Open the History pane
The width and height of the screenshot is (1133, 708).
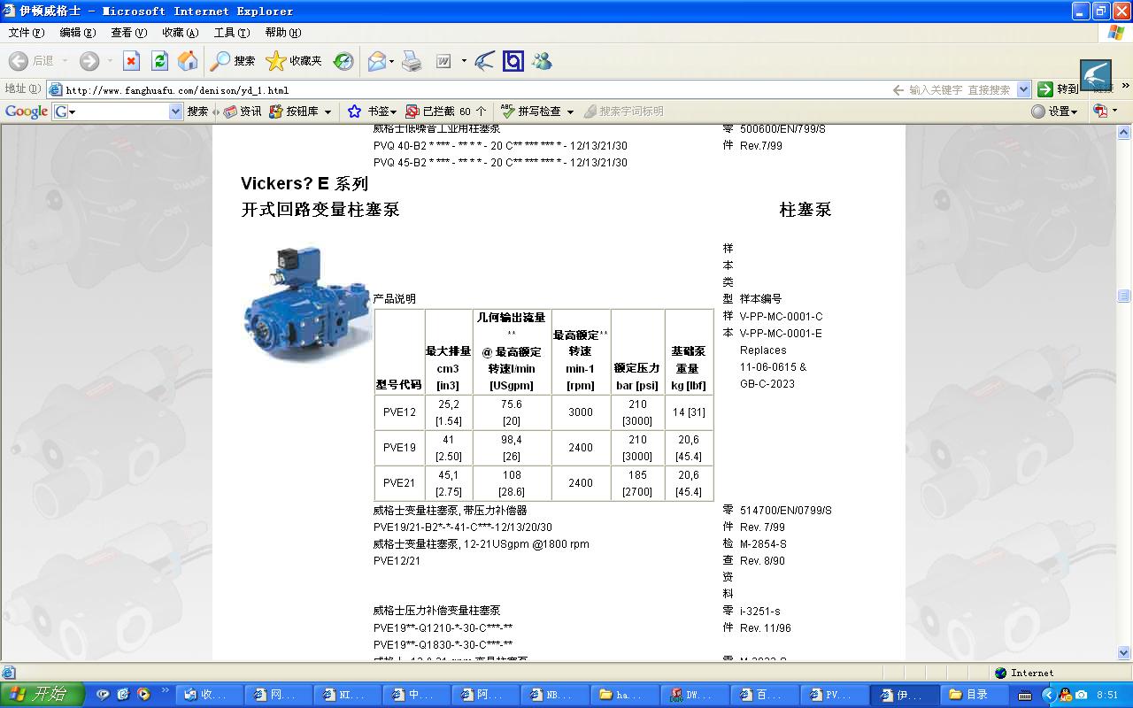(343, 61)
